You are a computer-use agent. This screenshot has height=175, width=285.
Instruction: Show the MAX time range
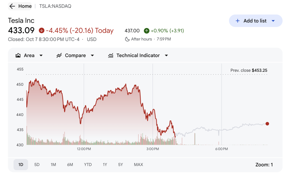[x=138, y=165]
